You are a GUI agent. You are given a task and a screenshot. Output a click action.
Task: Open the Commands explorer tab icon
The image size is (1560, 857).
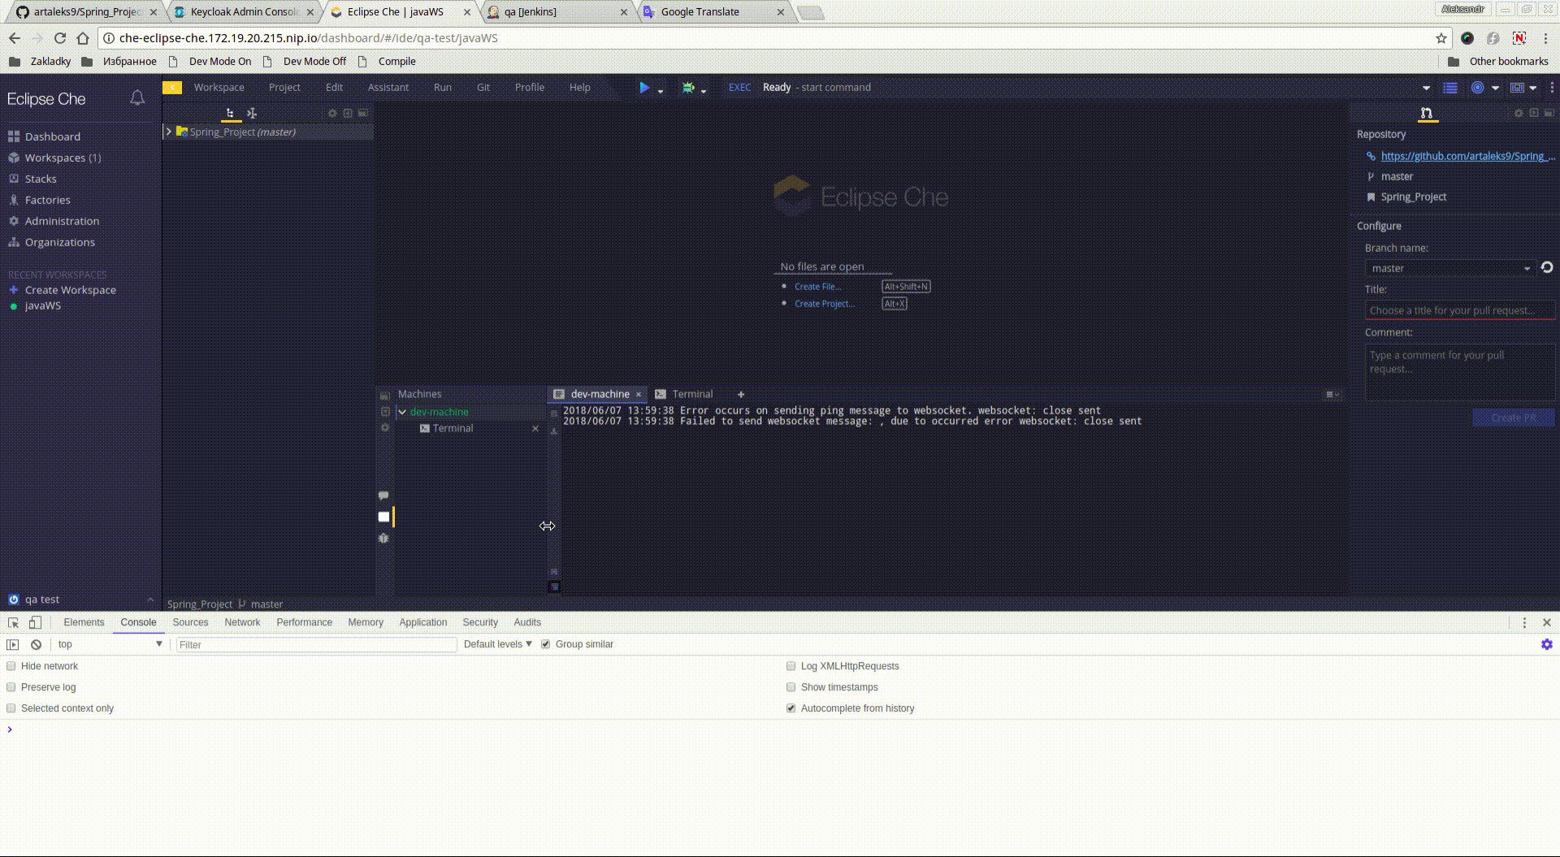pyautogui.click(x=252, y=113)
